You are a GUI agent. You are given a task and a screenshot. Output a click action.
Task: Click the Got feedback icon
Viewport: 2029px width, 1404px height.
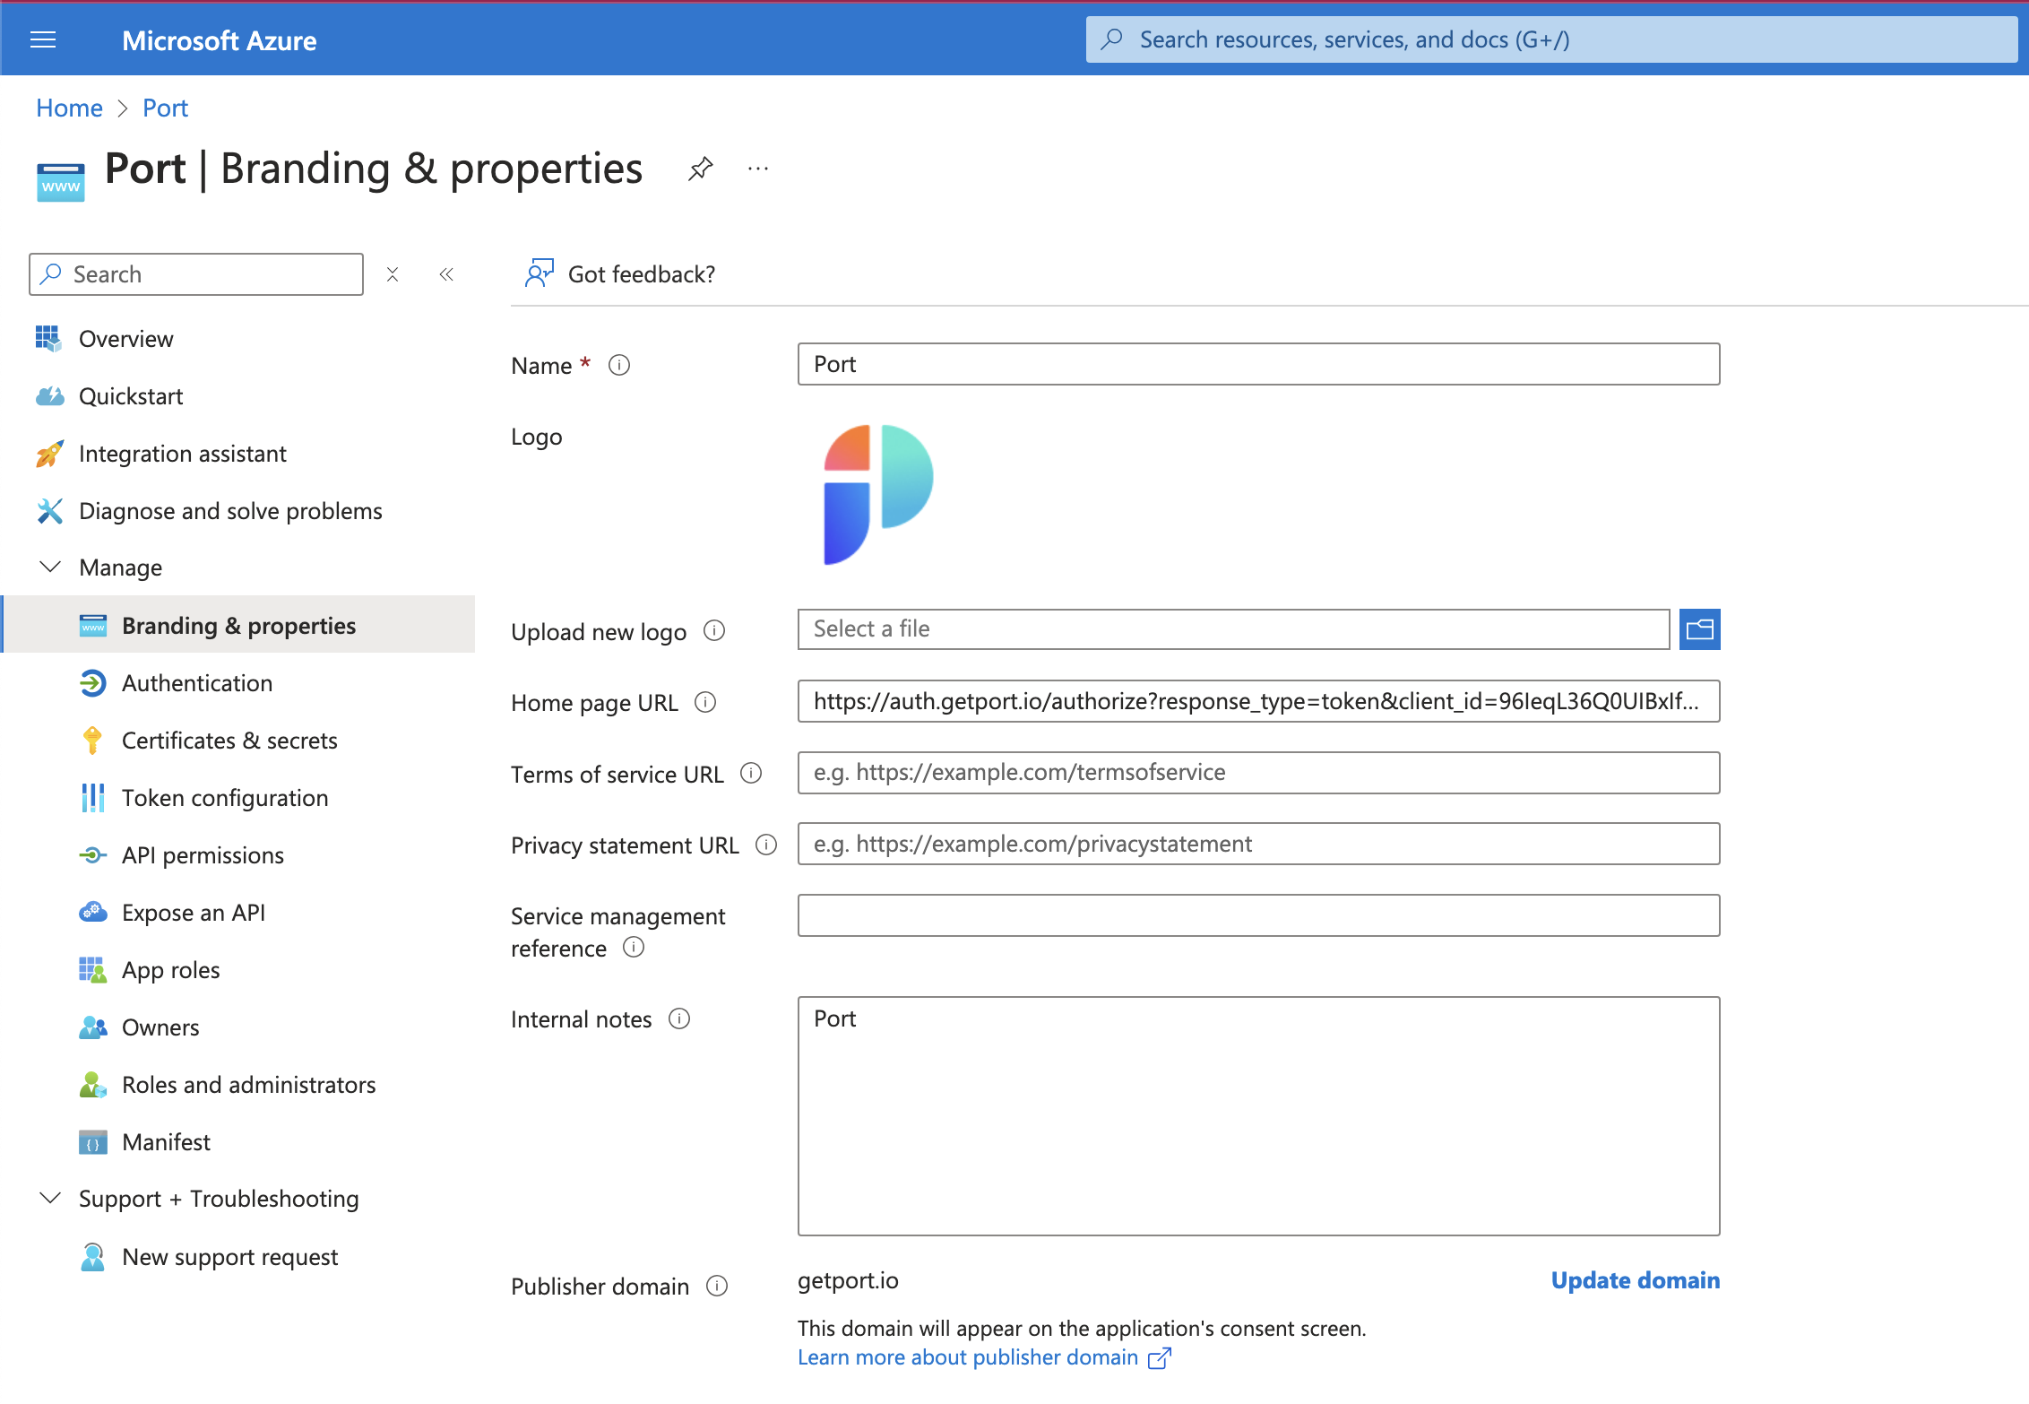click(x=539, y=273)
